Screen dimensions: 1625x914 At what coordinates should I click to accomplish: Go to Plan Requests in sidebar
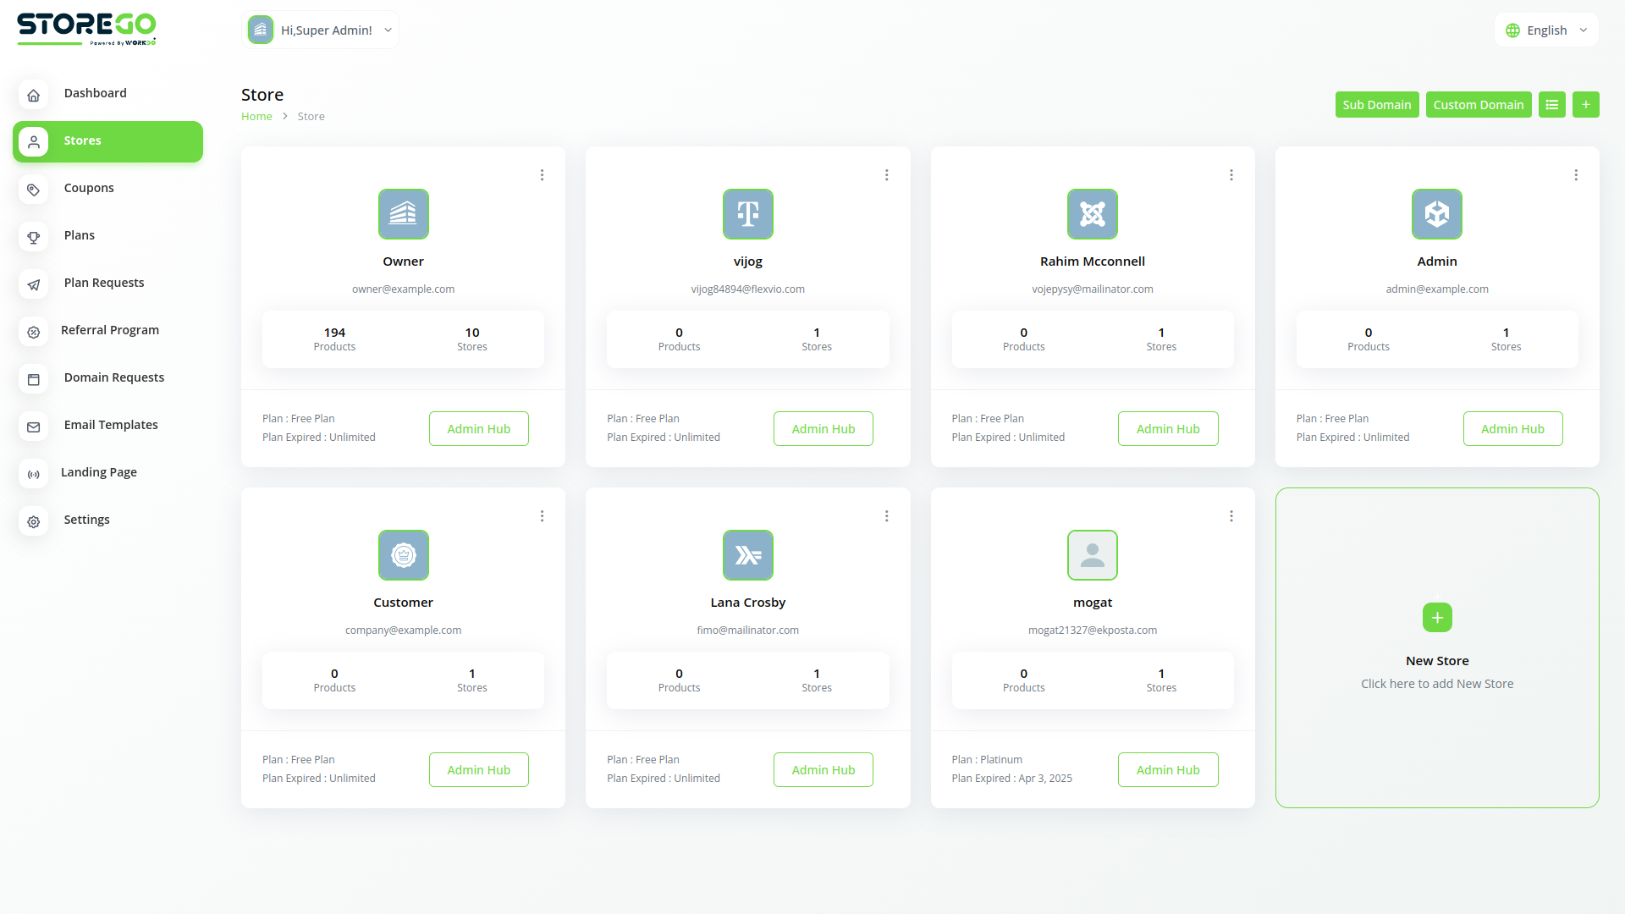[103, 283]
